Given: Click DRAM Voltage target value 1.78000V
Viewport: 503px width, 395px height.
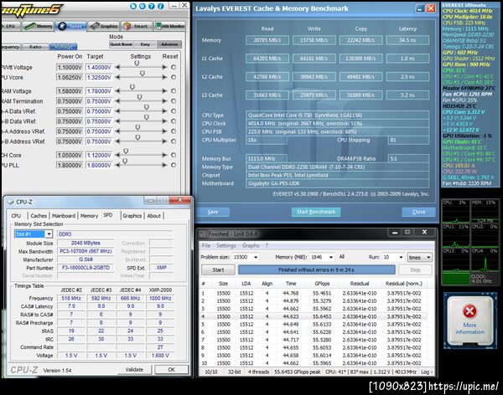Looking at the screenshot, I should [99, 91].
